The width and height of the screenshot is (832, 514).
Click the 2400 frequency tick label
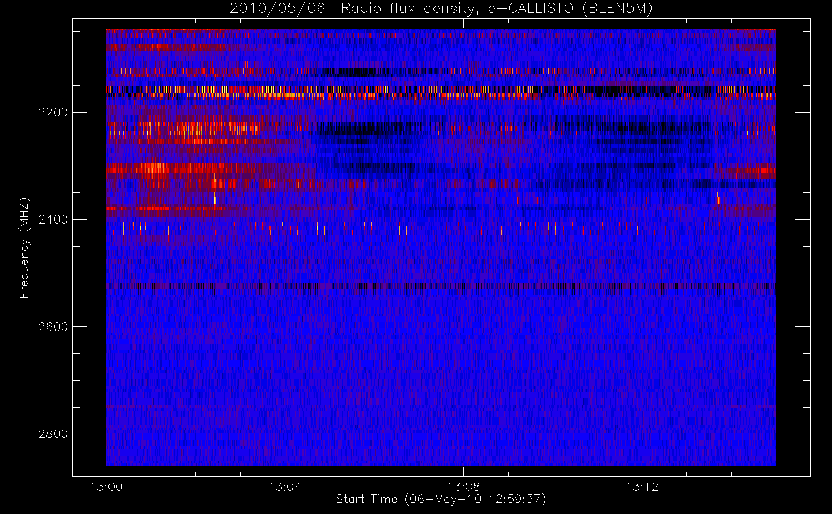(x=53, y=219)
